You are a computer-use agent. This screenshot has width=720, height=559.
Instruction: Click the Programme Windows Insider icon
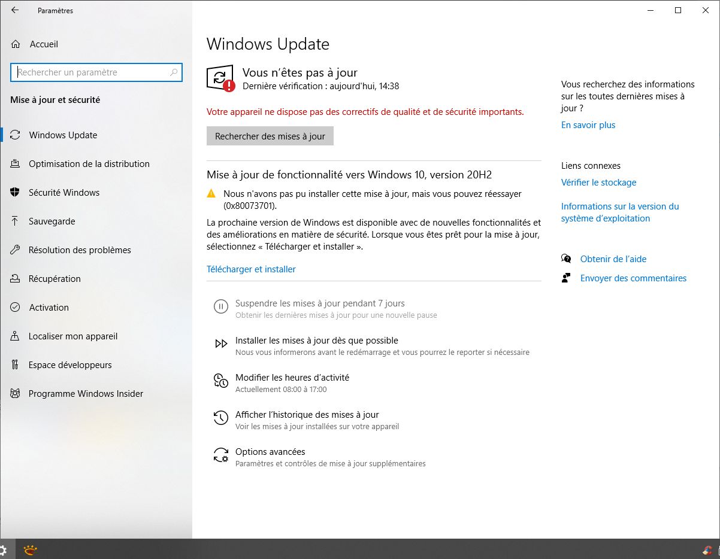pyautogui.click(x=16, y=393)
